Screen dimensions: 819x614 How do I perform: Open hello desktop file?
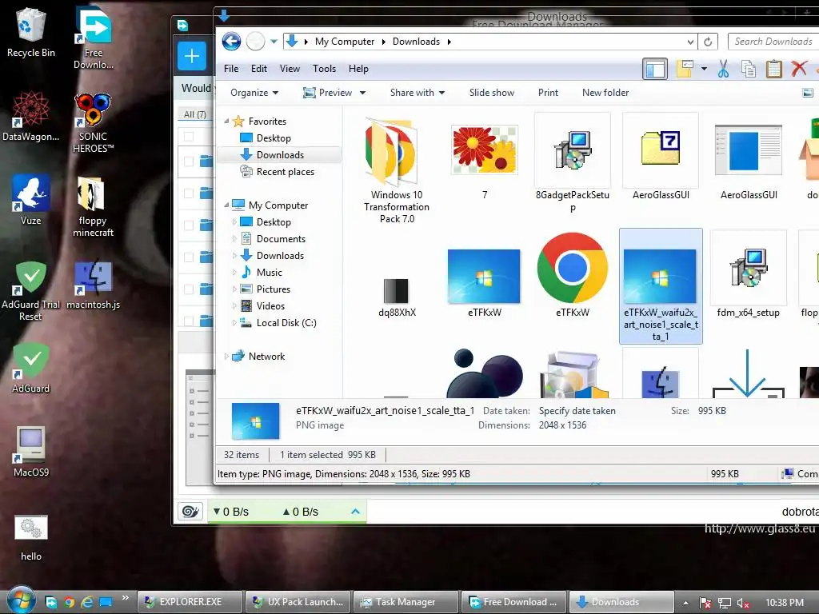pos(31,538)
